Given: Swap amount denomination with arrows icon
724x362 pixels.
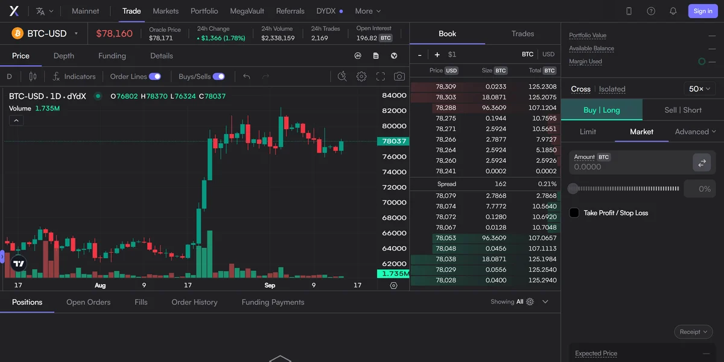Looking at the screenshot, I should pos(702,163).
